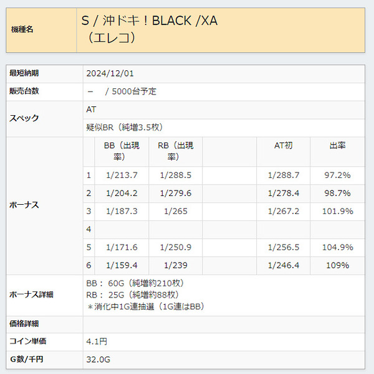374x374 pixels.
Task: Select coin value 4.1円
Action: pos(97,342)
